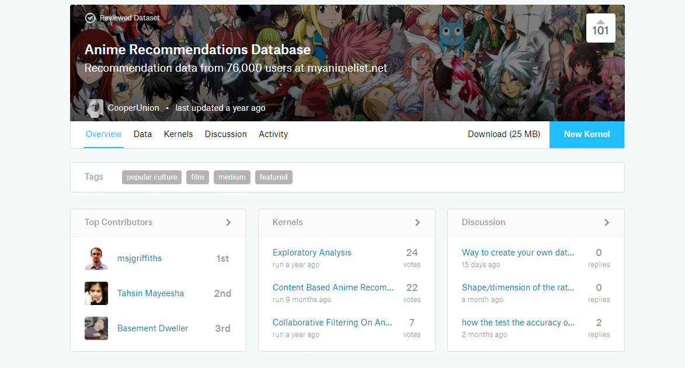Click the 3rd rank label
Viewport: 685px width, 368px height.
click(223, 328)
